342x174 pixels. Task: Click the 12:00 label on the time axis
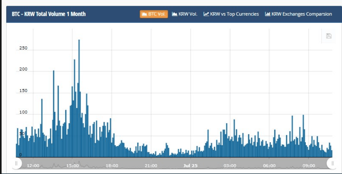pos(33,166)
